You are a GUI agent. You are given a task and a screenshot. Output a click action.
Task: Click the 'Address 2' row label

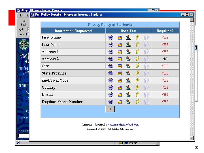tap(50, 59)
